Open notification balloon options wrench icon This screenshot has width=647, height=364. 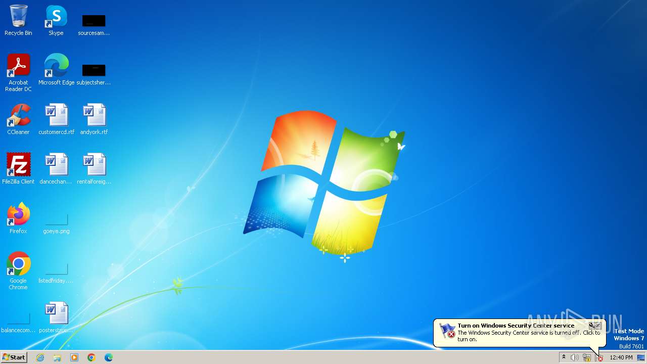pos(591,326)
